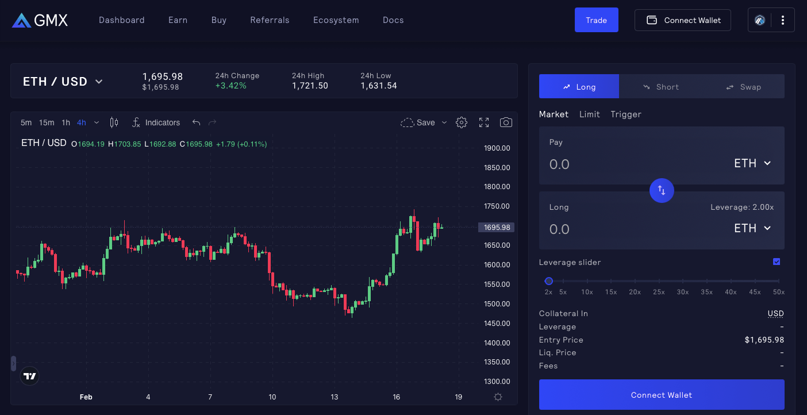Viewport: 807px width, 415px height.
Task: Click the ETH / USD chart legend title
Action: [44, 143]
